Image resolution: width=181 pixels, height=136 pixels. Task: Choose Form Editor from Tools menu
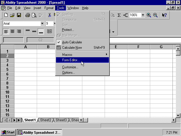tap(82, 60)
